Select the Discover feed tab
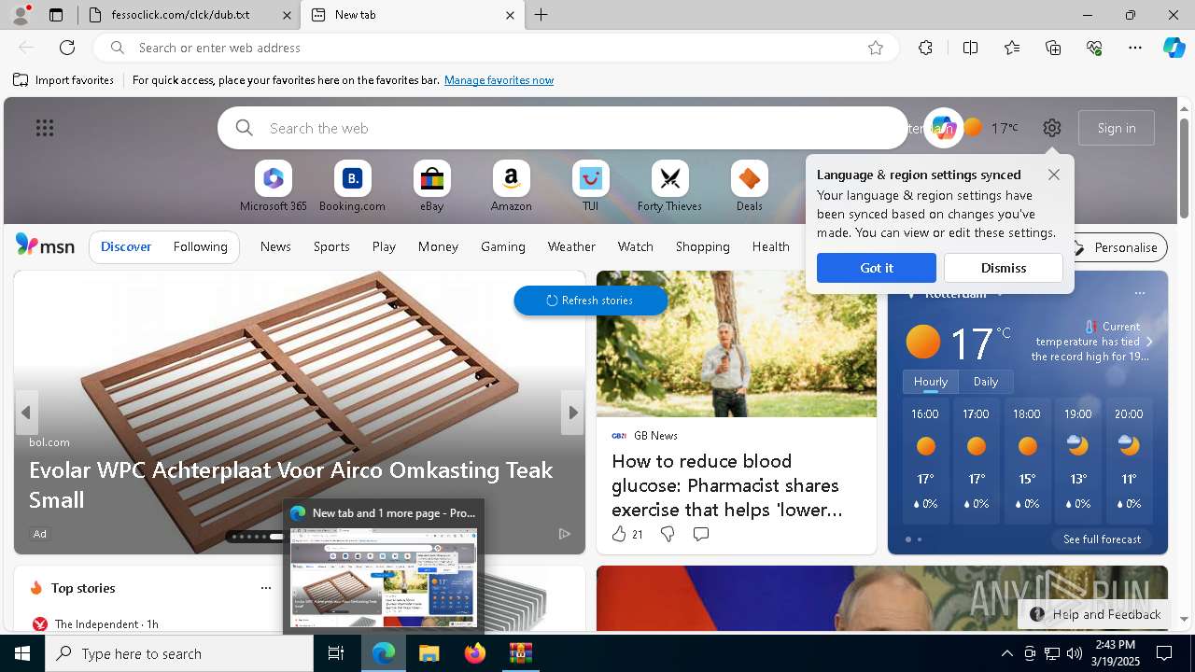 126,246
